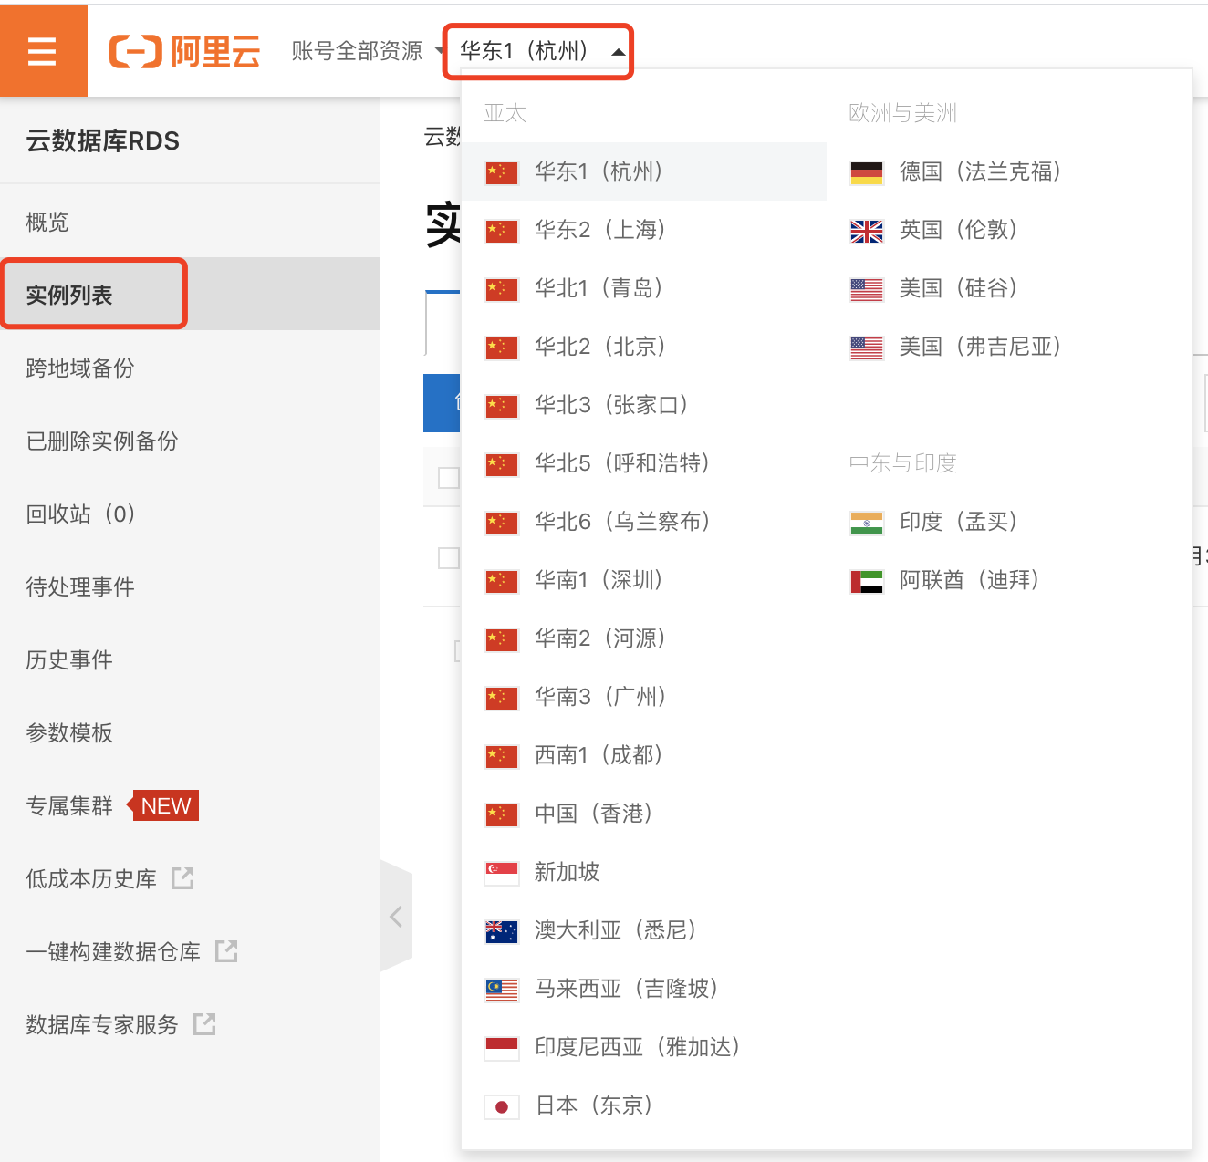Screen dimensions: 1208x1162
Task: Open the orange hamburger menu
Action: pyautogui.click(x=43, y=51)
